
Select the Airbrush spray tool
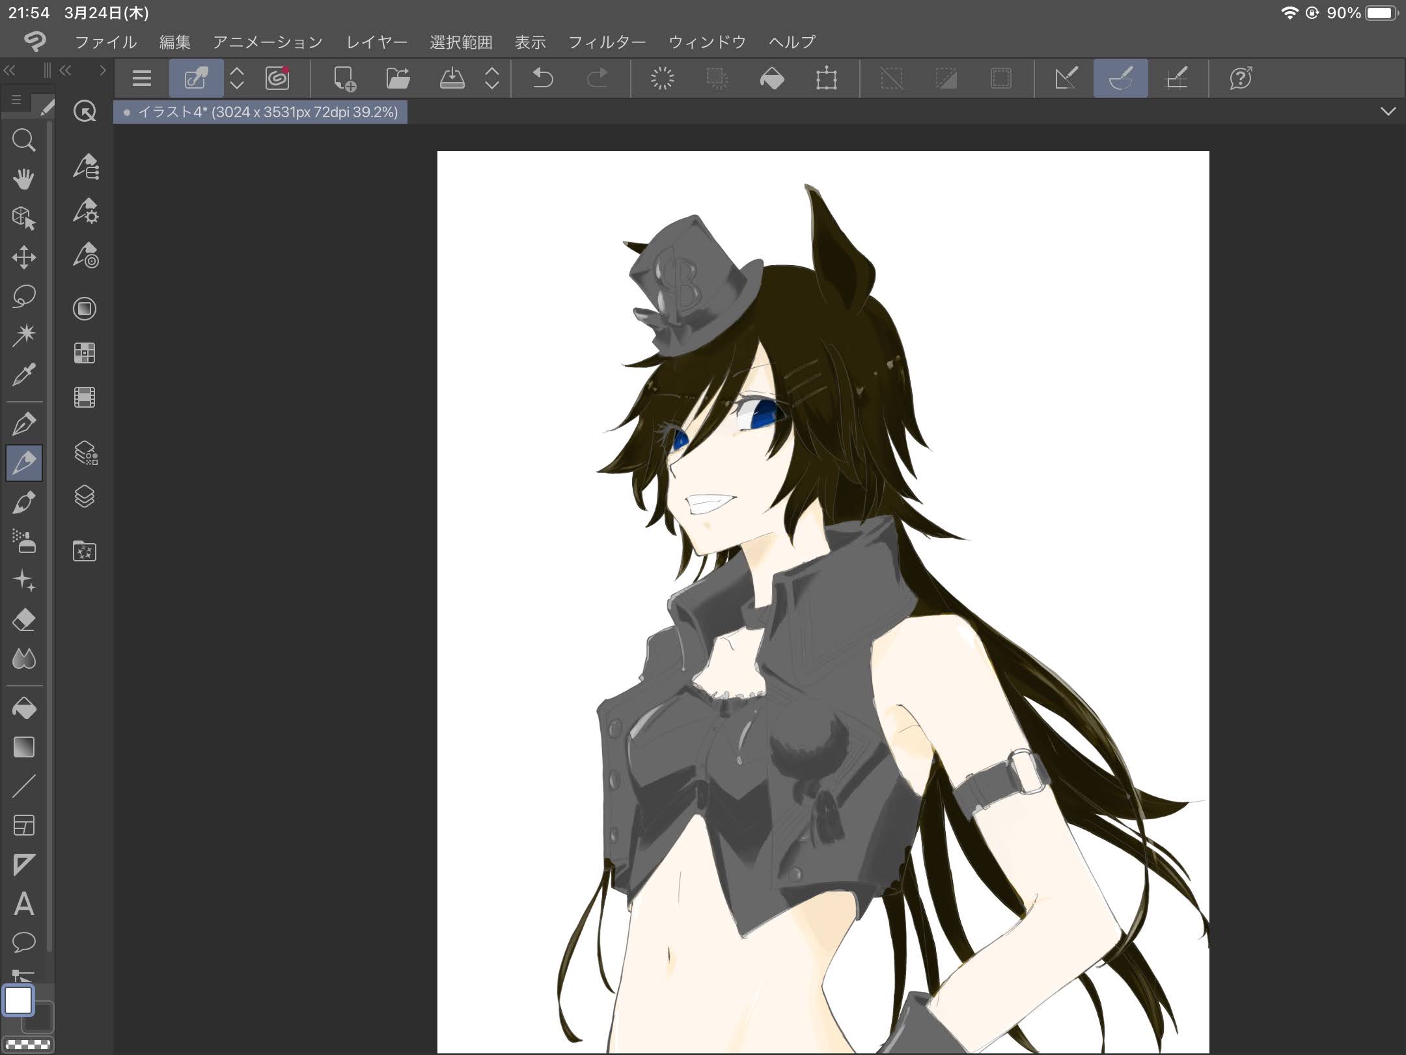24,541
